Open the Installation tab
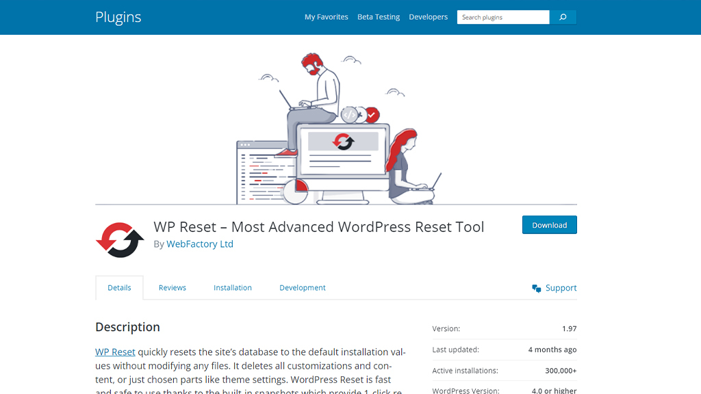 click(x=233, y=287)
